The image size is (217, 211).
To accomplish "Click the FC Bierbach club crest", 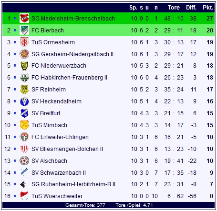I will pyautogui.click(x=24, y=30).
